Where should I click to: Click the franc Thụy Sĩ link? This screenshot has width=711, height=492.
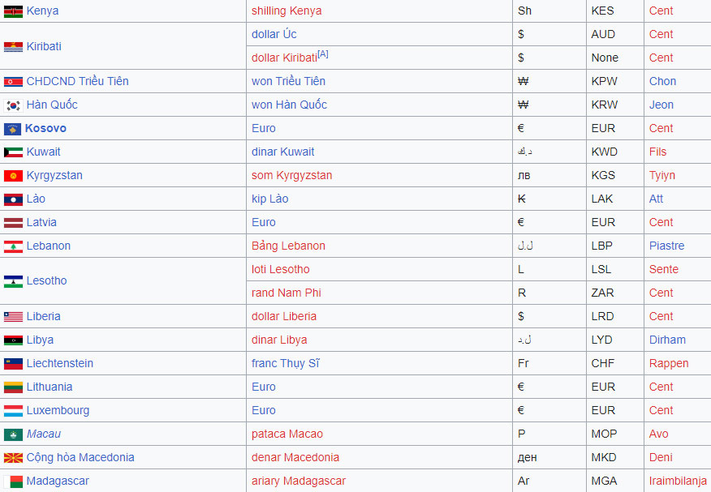pyautogui.click(x=286, y=363)
